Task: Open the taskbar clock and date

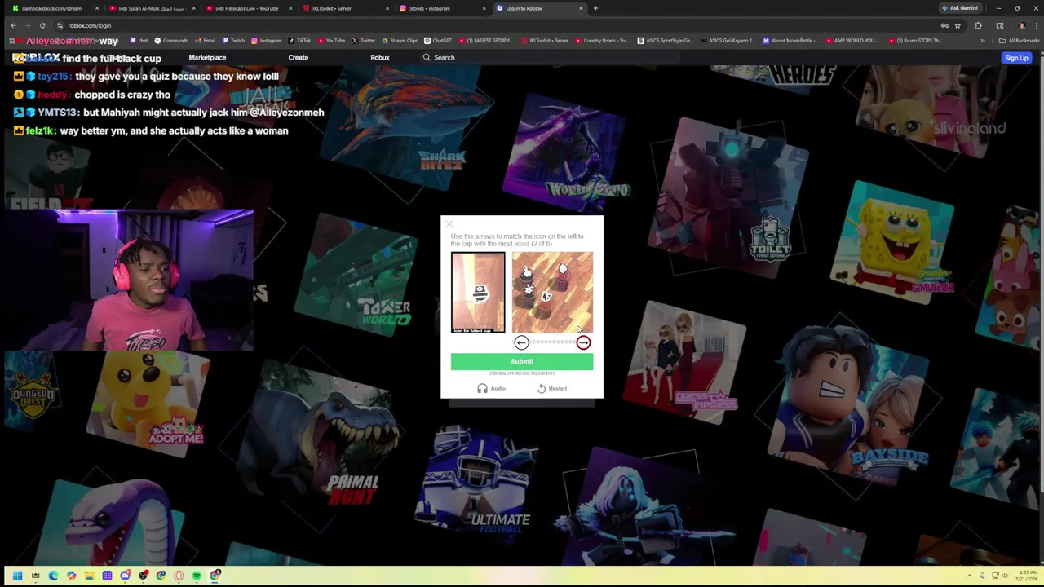Action: (x=1027, y=576)
